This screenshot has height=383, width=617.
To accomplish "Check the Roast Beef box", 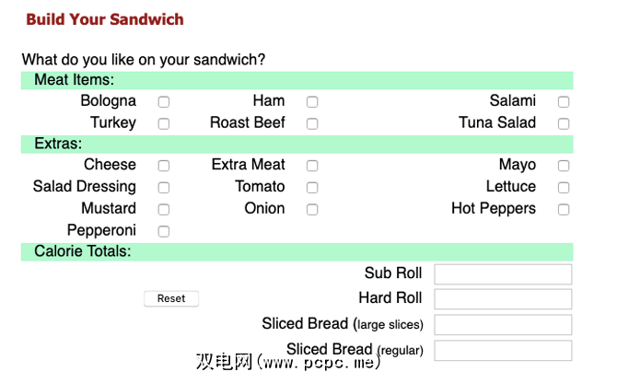I will tap(312, 123).
